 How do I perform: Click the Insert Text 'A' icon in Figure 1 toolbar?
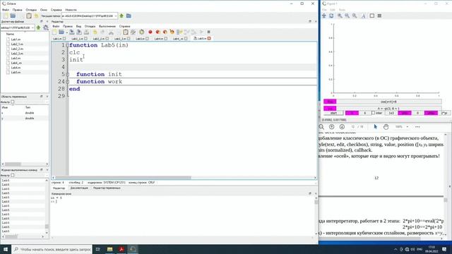(363, 16)
